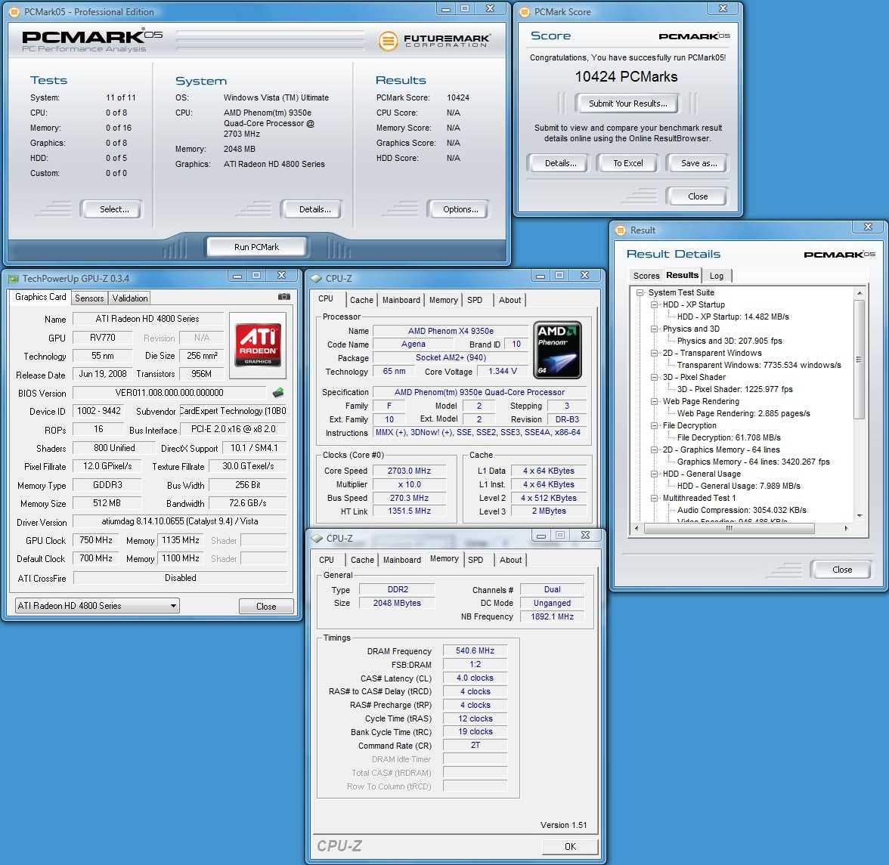Collapse the HDD - XP Startup node
The width and height of the screenshot is (889, 865).
(x=655, y=304)
